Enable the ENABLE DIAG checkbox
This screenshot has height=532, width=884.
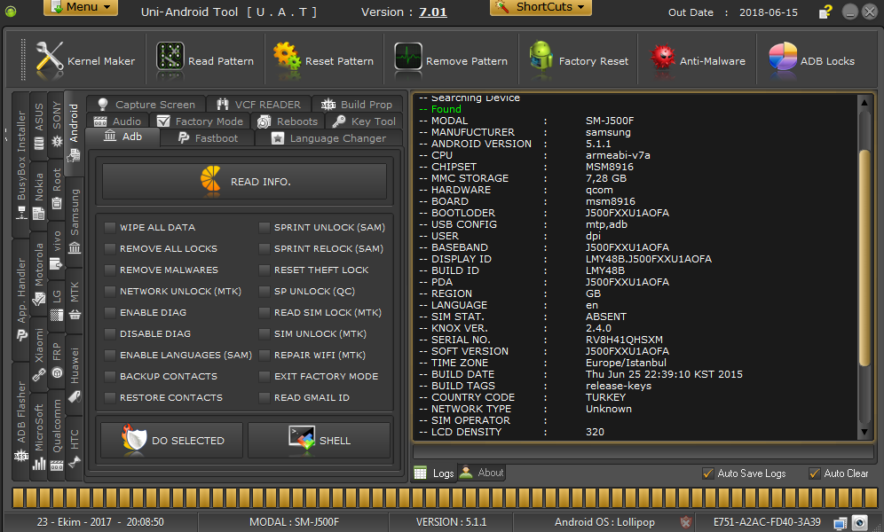(x=110, y=312)
